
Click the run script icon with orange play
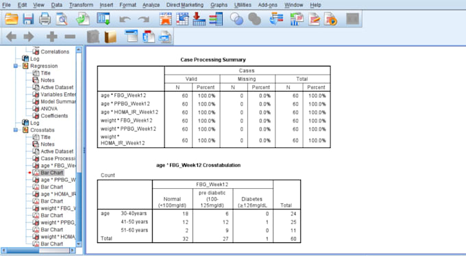click(331, 19)
